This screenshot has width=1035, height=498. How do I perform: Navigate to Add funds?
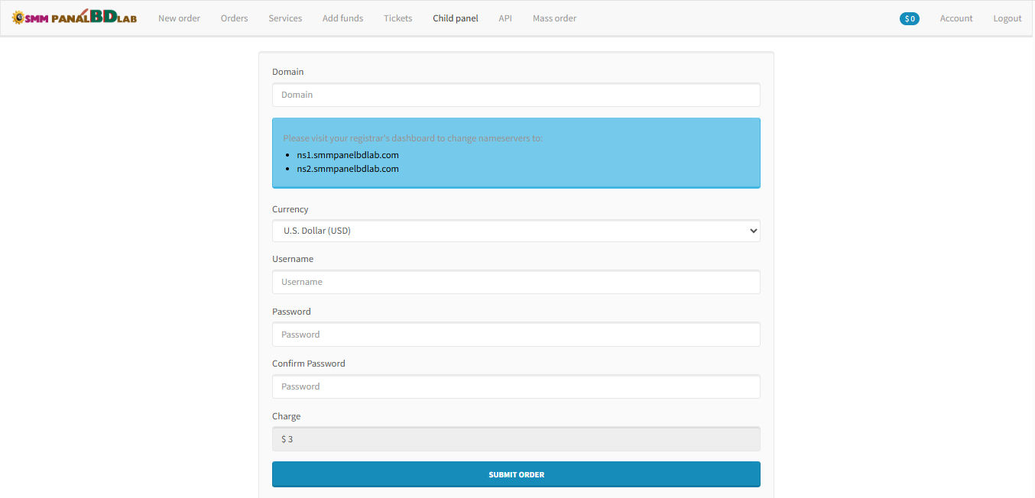pyautogui.click(x=342, y=18)
